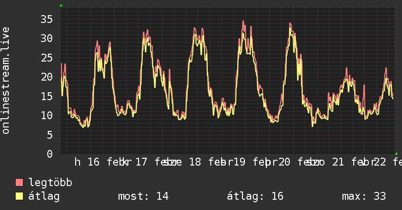Viewport: 402px width, 210px height.
Task: Click the y-axis tick label 35
Action: 46,19
